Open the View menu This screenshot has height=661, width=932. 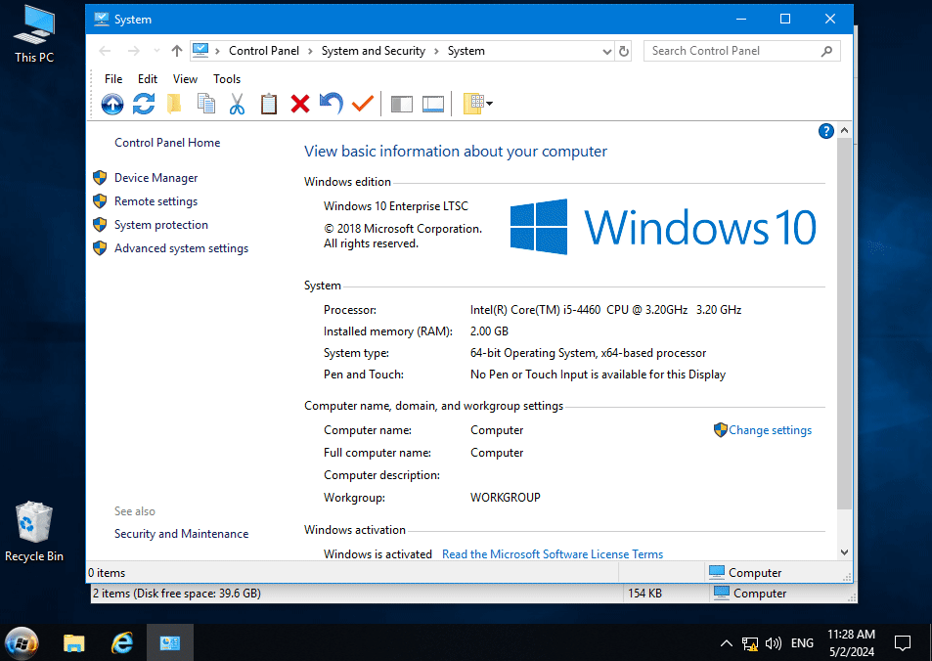185,79
